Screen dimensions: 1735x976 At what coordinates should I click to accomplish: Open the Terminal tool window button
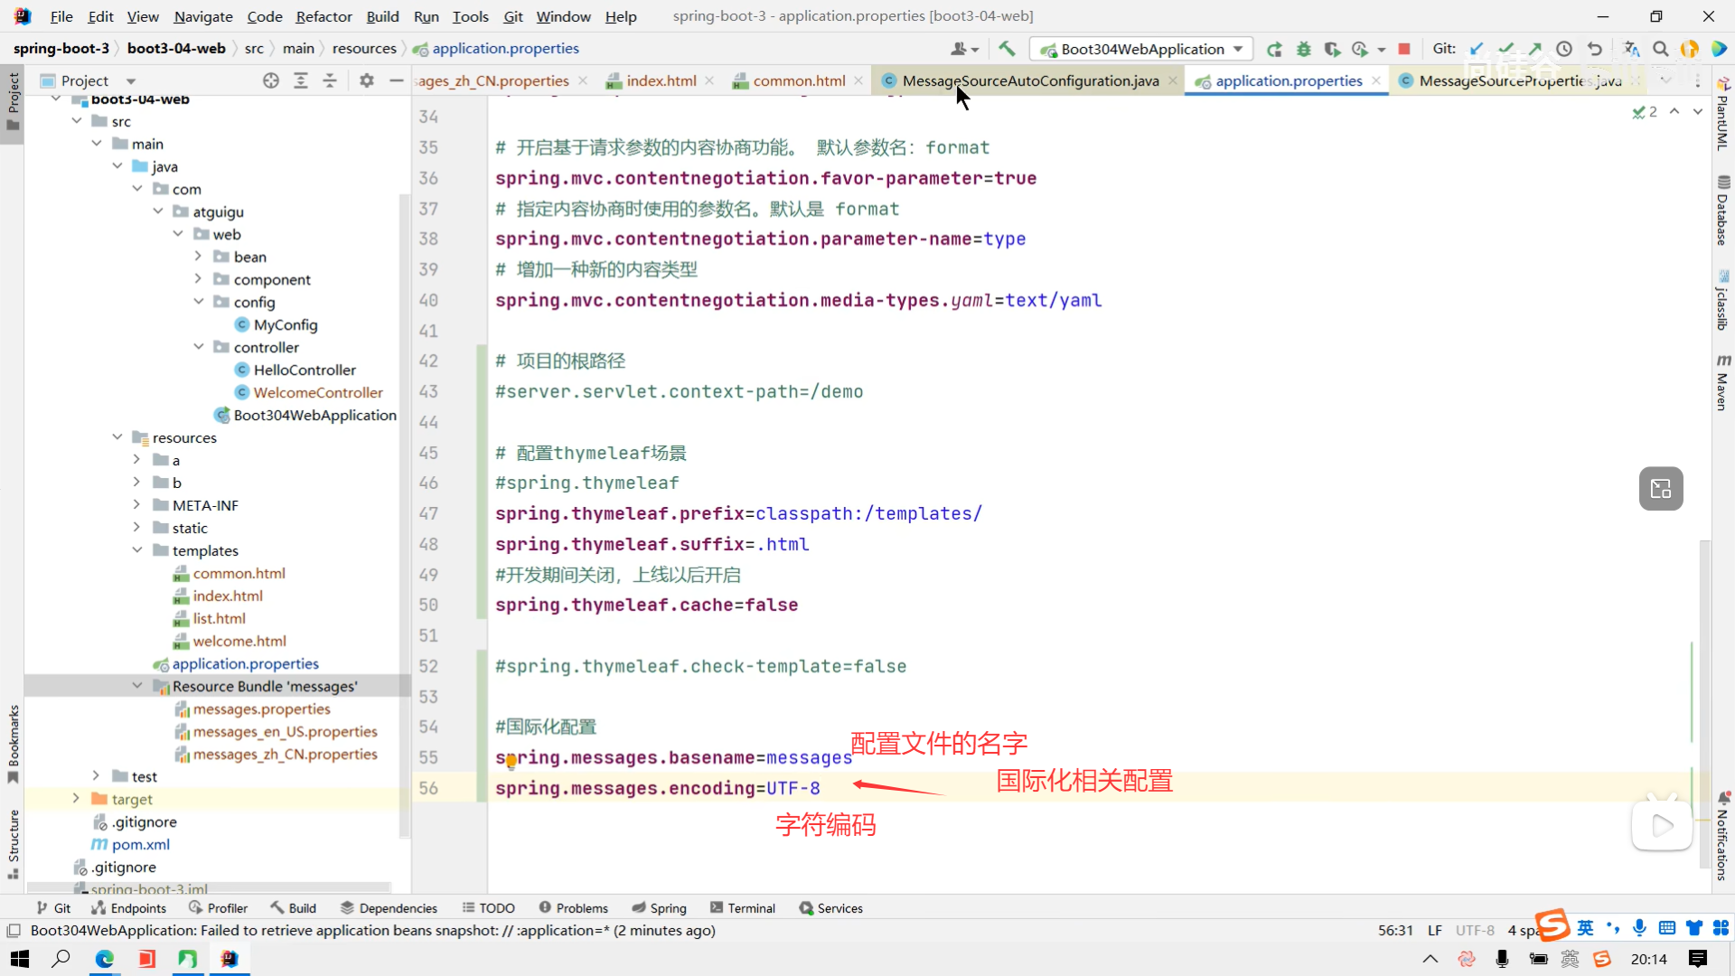click(743, 908)
